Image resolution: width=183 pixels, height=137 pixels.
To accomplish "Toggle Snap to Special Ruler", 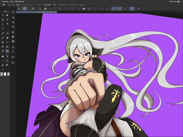I will click(120, 9).
